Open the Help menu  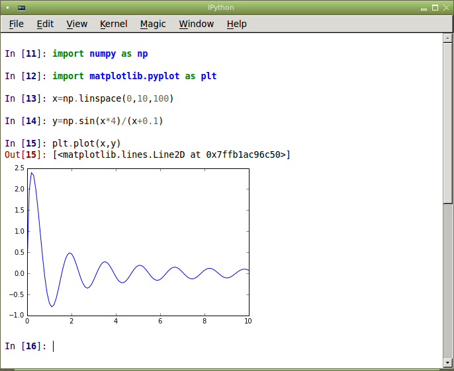click(x=236, y=24)
